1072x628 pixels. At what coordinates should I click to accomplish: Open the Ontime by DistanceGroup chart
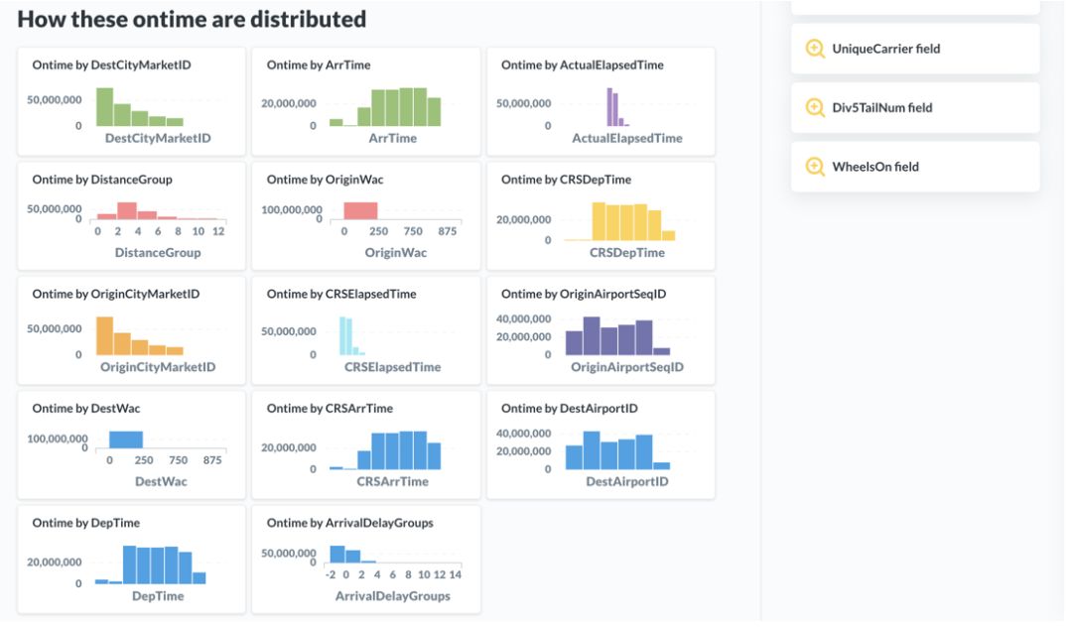[x=131, y=216]
